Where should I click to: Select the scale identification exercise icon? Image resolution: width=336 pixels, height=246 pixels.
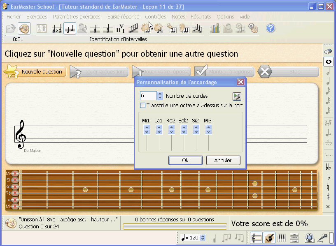tap(133, 28)
